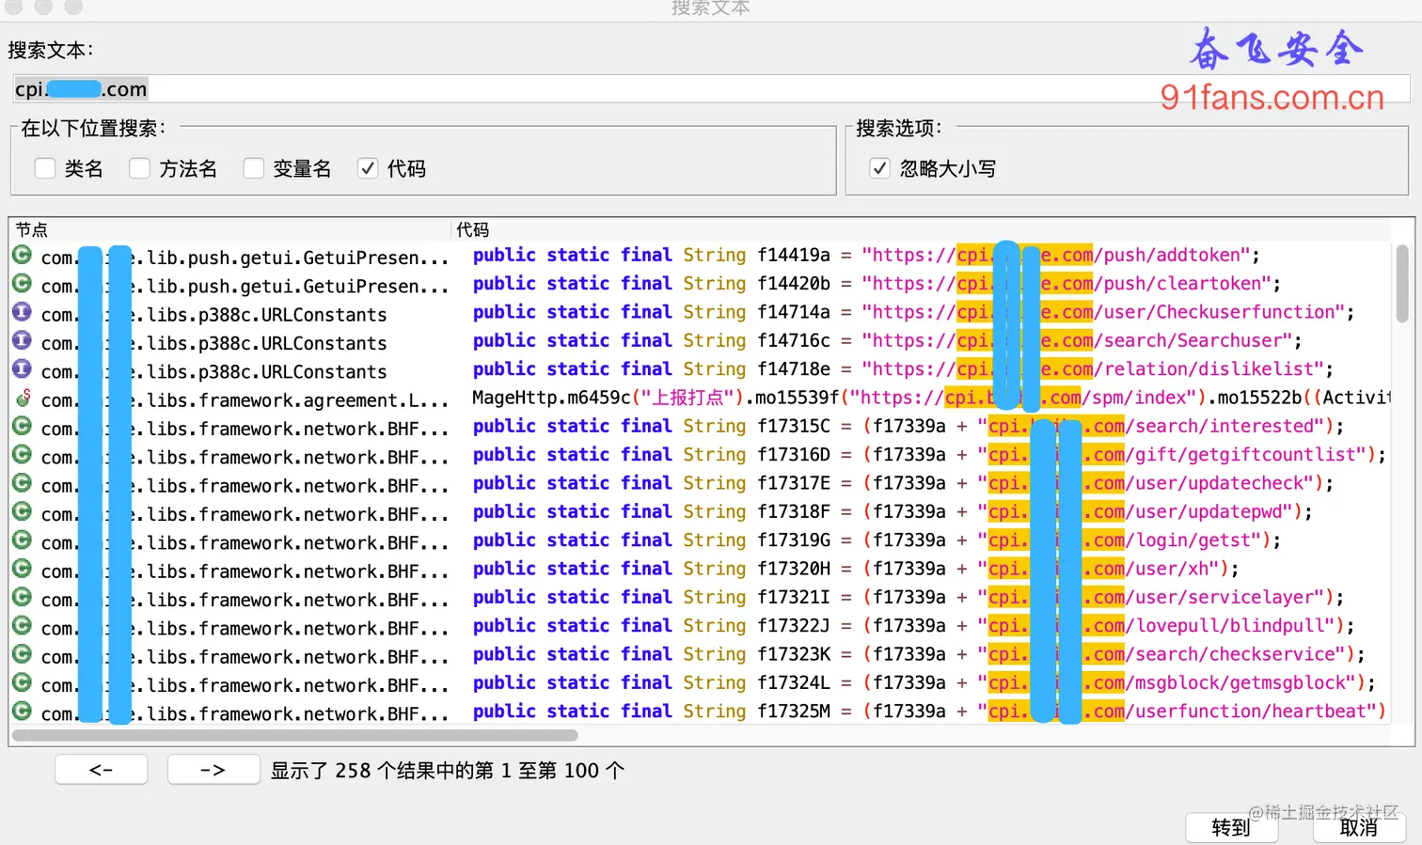Select code line ending with search/Searchuser
Image resolution: width=1422 pixels, height=845 pixels.
pos(887,340)
